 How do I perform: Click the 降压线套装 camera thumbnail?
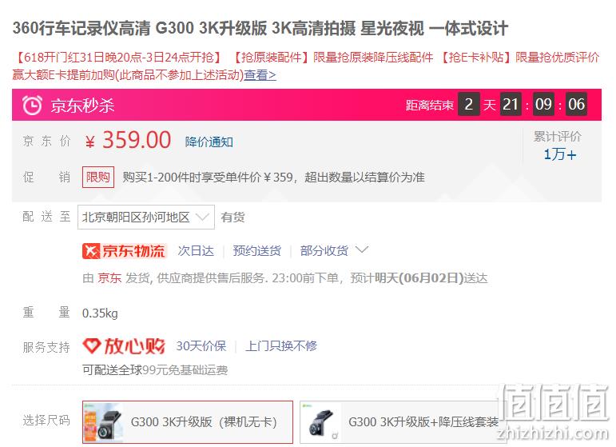(321, 422)
